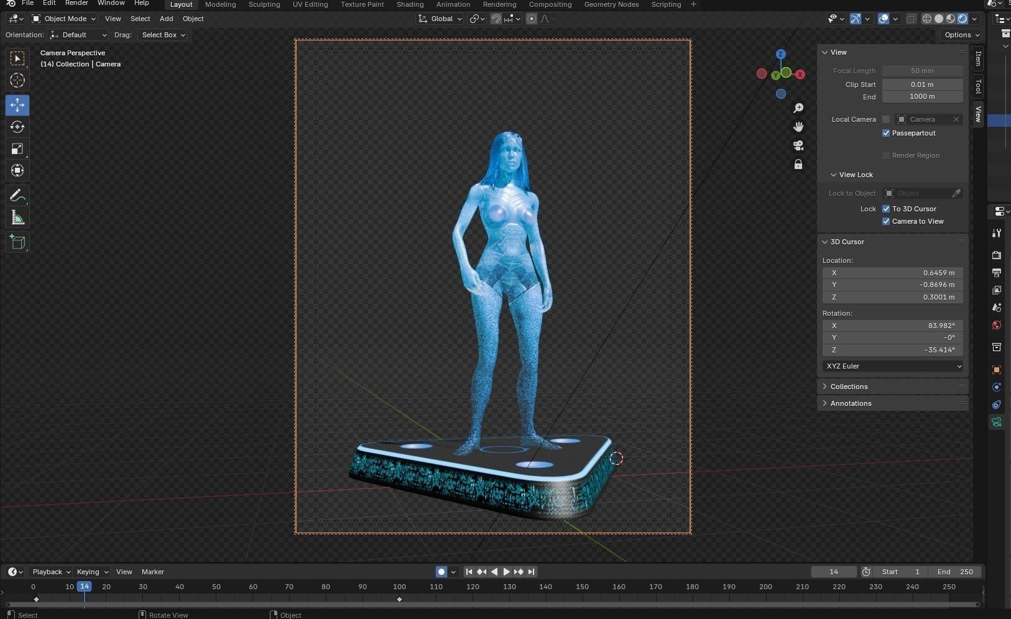Viewport: 1011px width, 619px height.
Task: Select the Transform tool
Action: click(17, 170)
